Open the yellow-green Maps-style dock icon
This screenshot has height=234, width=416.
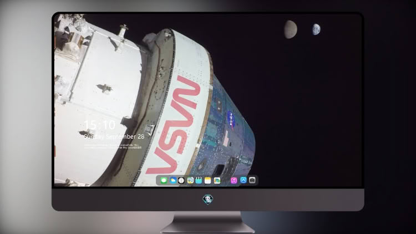tap(190, 180)
